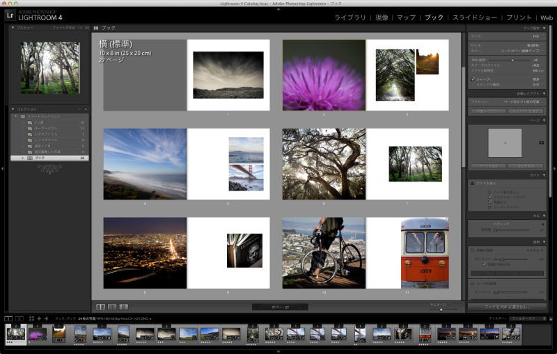
Task: Adjust the サムネール thumbnail size slider
Action: tap(441, 309)
